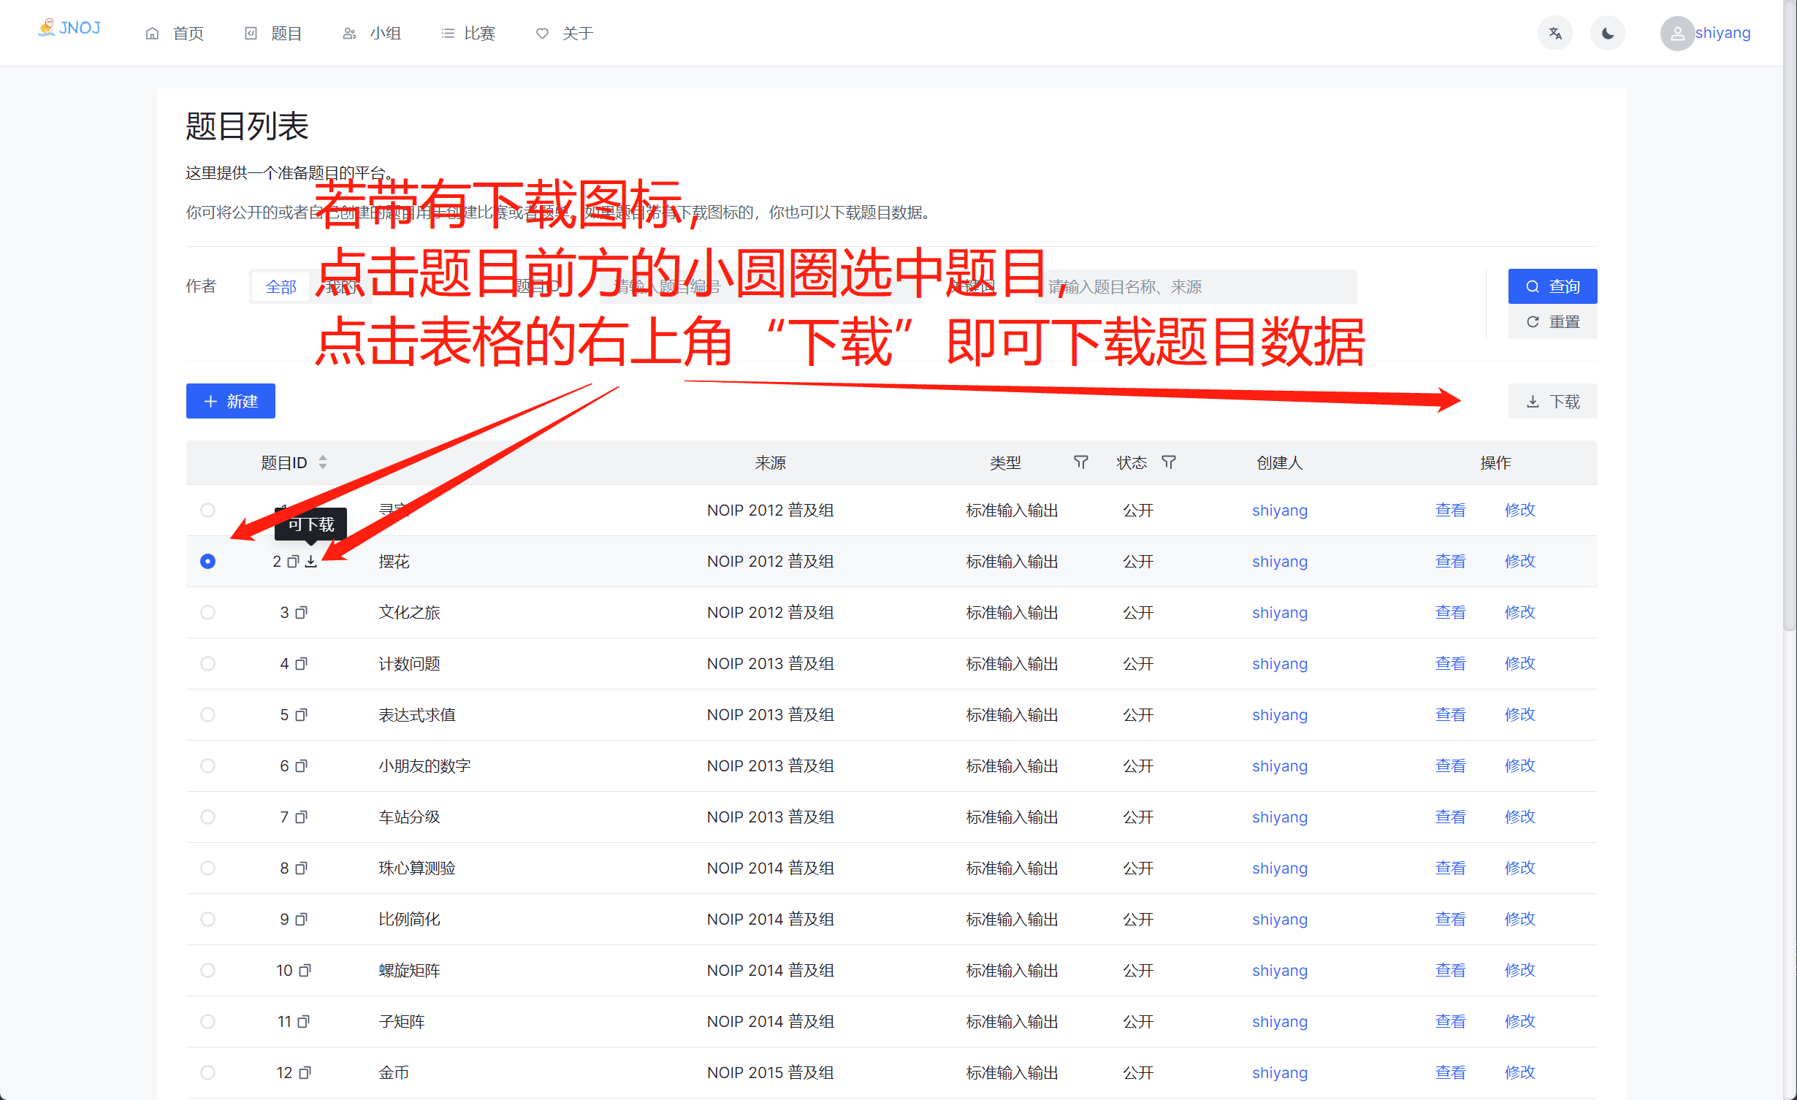This screenshot has width=1797, height=1100.
Task: Click the 重置 reset button
Action: coord(1552,322)
